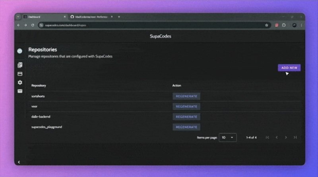Click the ADD NEW button
This screenshot has width=318, height=177.
289,68
